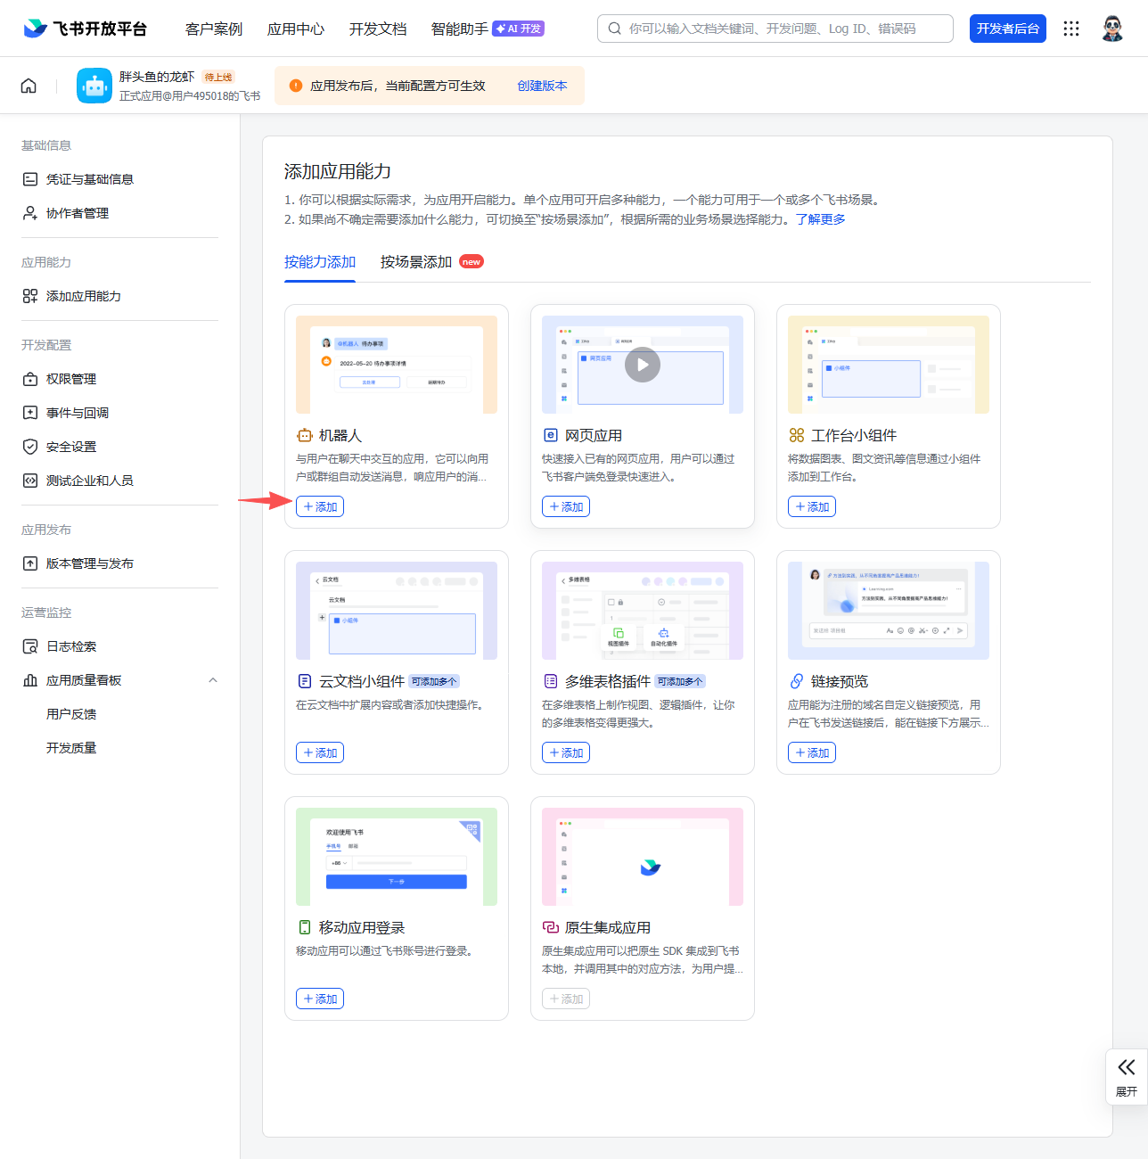
Task: Switch to 按能力添加 tab
Action: point(320,262)
